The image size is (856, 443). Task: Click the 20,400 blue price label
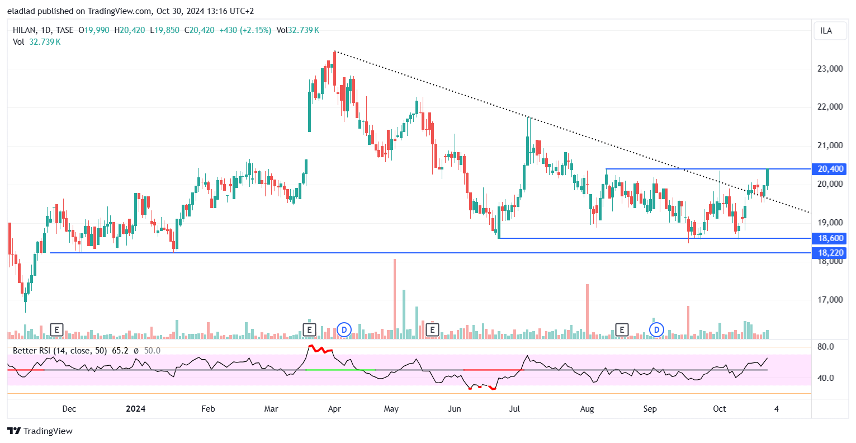[830, 169]
